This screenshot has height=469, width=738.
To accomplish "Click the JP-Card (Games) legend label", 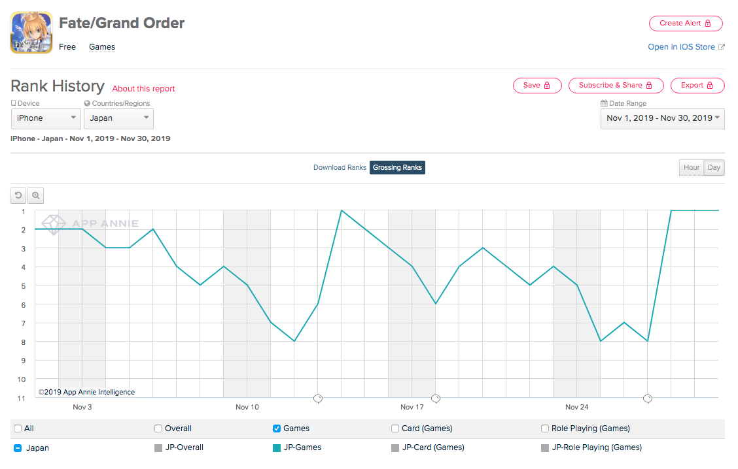I will 433,447.
